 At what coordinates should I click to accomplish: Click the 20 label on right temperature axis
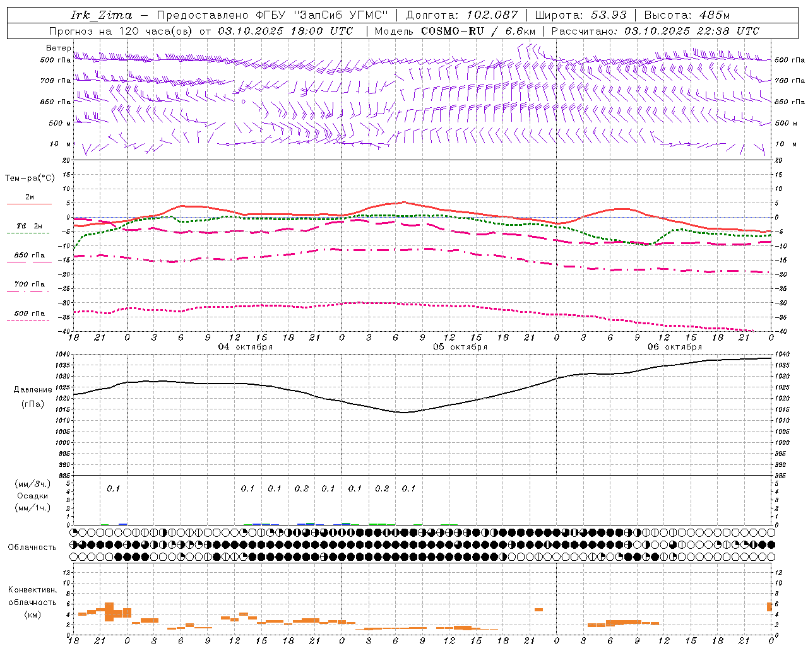click(x=778, y=160)
